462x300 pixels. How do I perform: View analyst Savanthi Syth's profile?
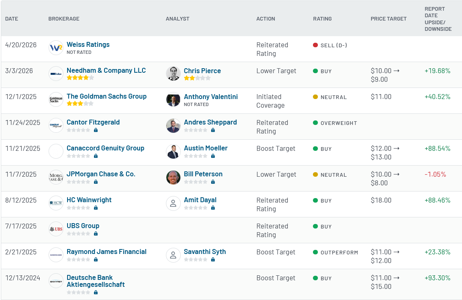click(205, 252)
